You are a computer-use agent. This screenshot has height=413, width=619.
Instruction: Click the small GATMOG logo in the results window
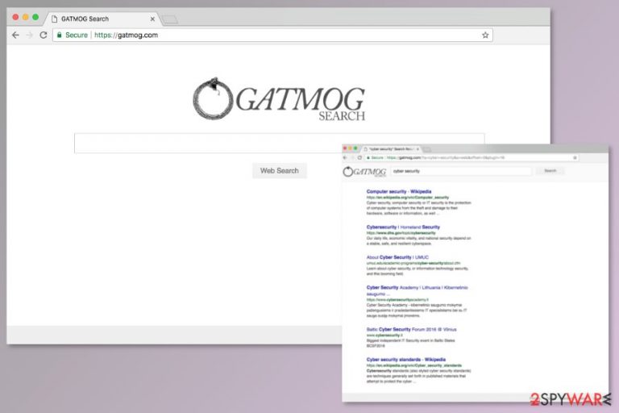[x=364, y=172]
